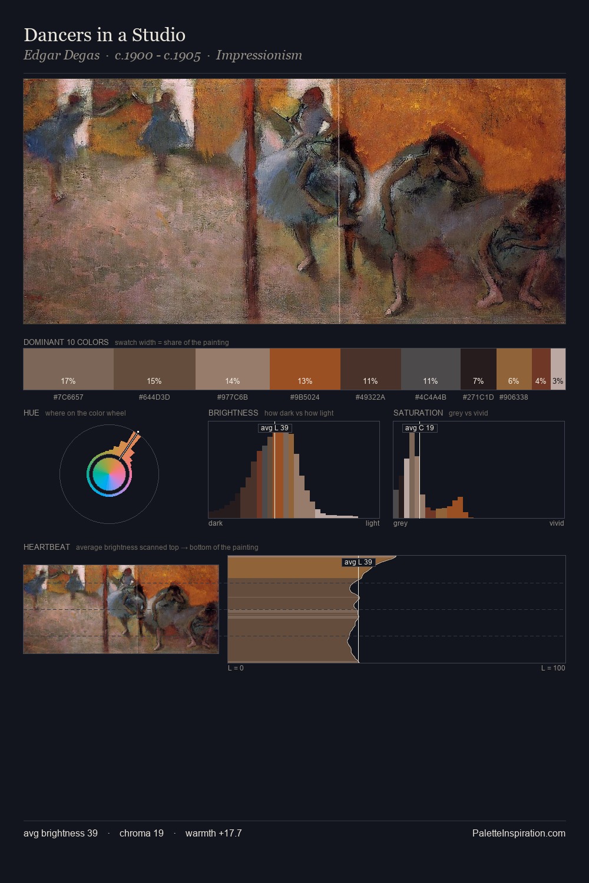Click the 'dark' brightness axis label

(x=216, y=523)
